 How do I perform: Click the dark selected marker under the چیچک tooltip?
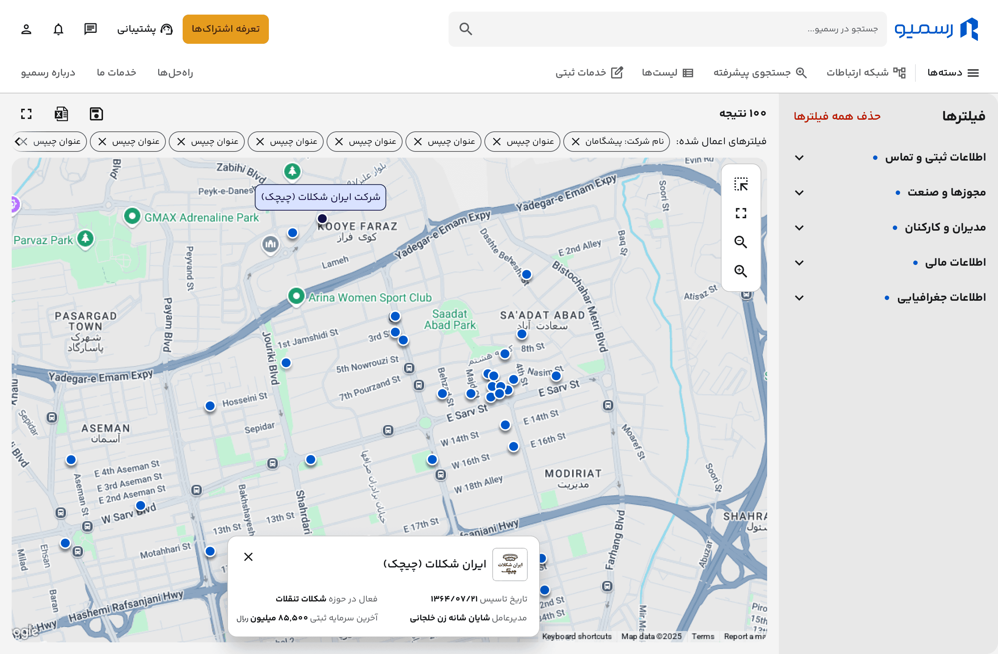(322, 218)
